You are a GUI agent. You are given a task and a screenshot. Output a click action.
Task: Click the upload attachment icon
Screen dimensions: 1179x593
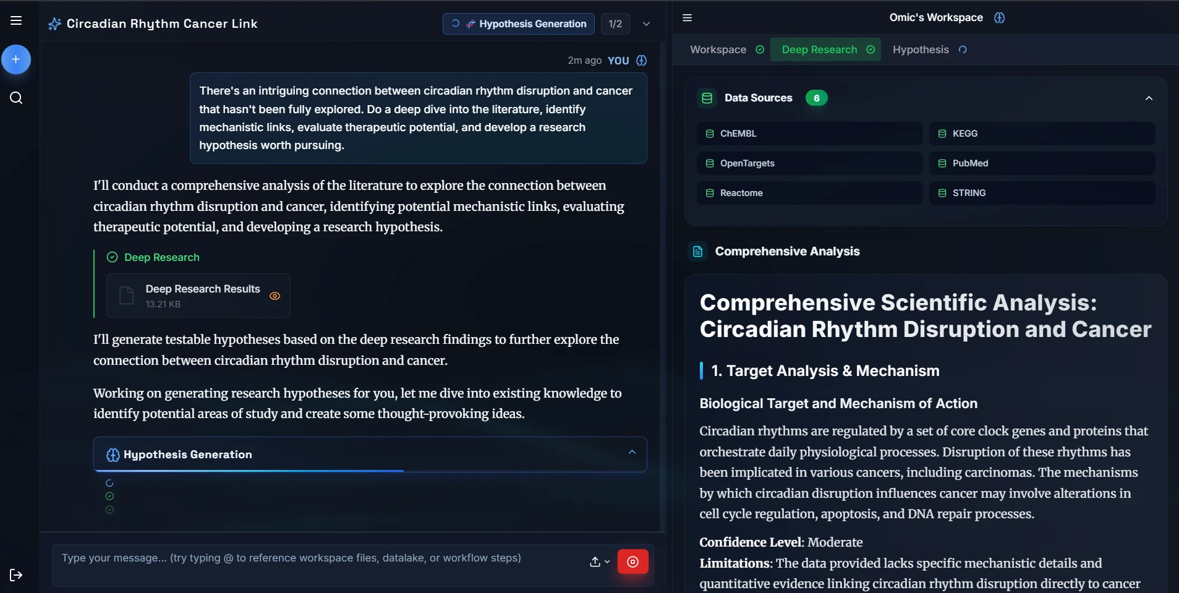[x=595, y=561]
